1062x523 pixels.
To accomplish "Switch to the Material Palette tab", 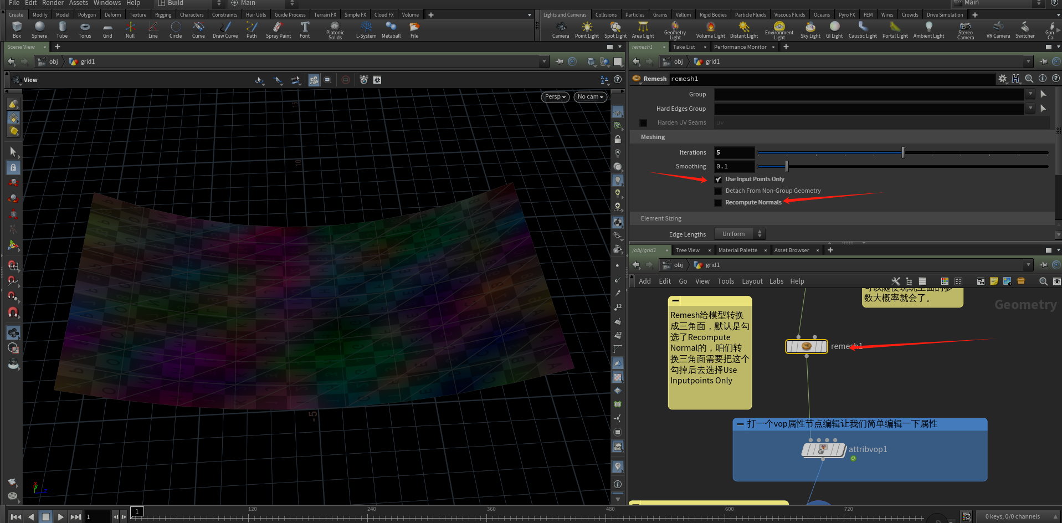I will coord(737,250).
